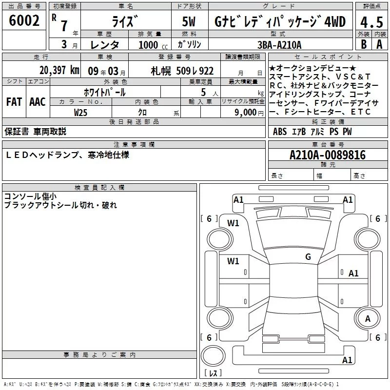Select the seating capacity 5 人
This screenshot has width=390, height=390.
[x=210, y=92]
